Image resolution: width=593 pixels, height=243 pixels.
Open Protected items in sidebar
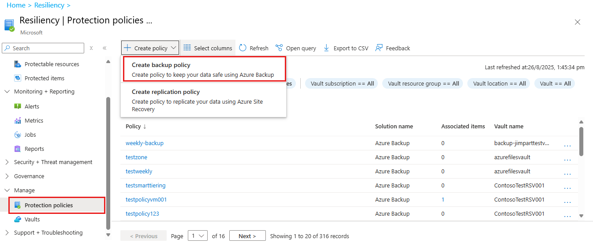click(45, 78)
